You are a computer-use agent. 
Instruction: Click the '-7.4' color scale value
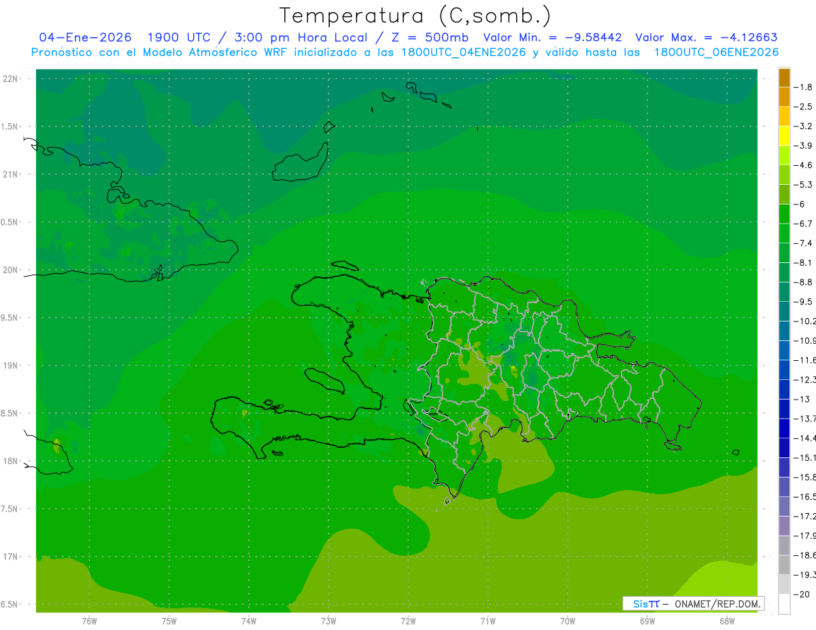click(804, 243)
